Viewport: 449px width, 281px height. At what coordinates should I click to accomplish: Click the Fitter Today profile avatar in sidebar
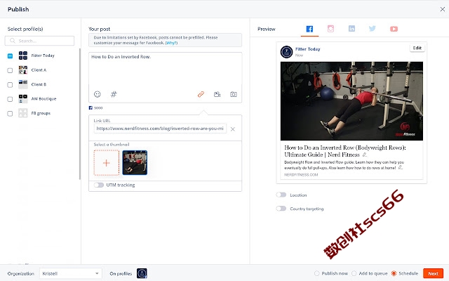pyautogui.click(x=23, y=55)
